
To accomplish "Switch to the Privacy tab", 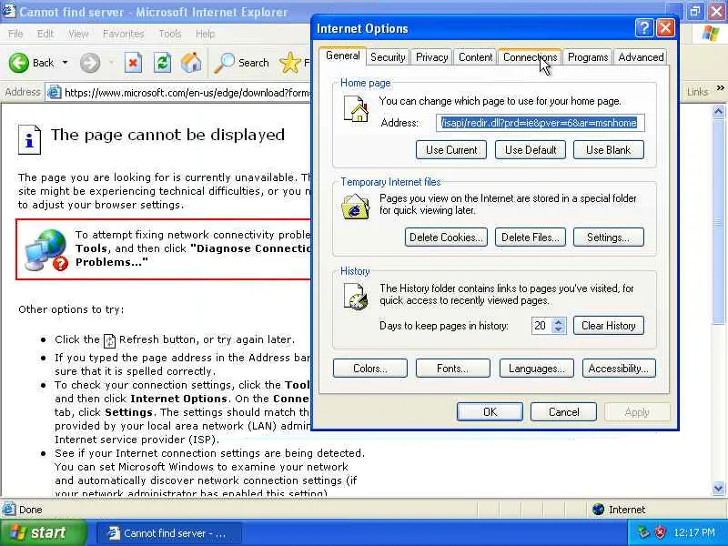I will pyautogui.click(x=431, y=57).
